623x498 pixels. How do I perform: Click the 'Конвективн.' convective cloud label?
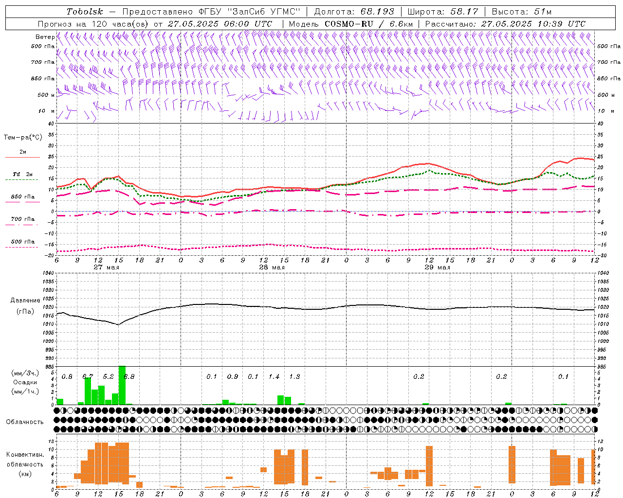[x=25, y=454]
